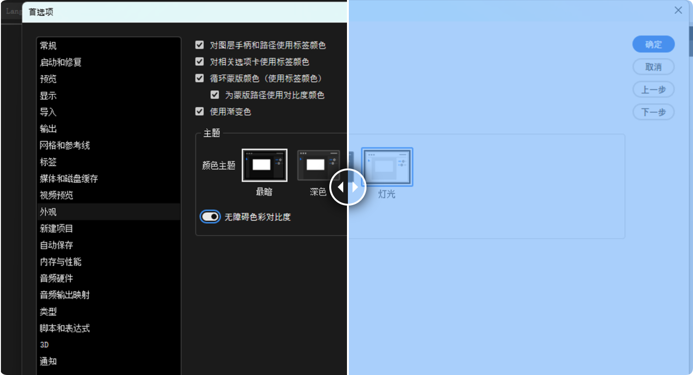
Task: Disable 为蒙版路径使用对比度颜色 checkbox
Action: [215, 95]
